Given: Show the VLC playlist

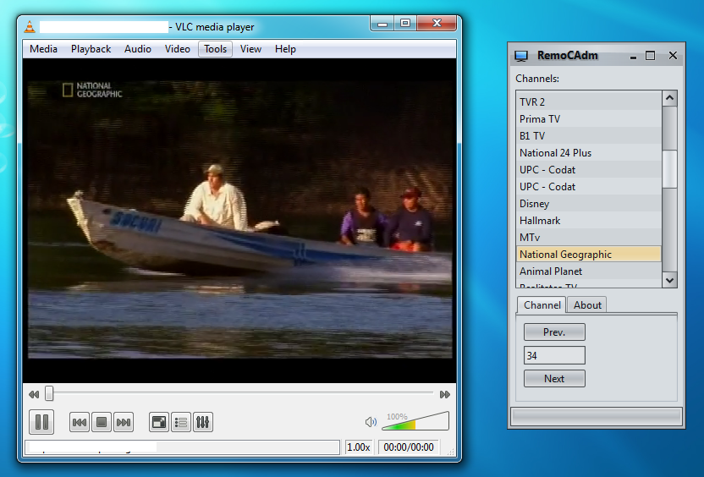Looking at the screenshot, I should [181, 422].
